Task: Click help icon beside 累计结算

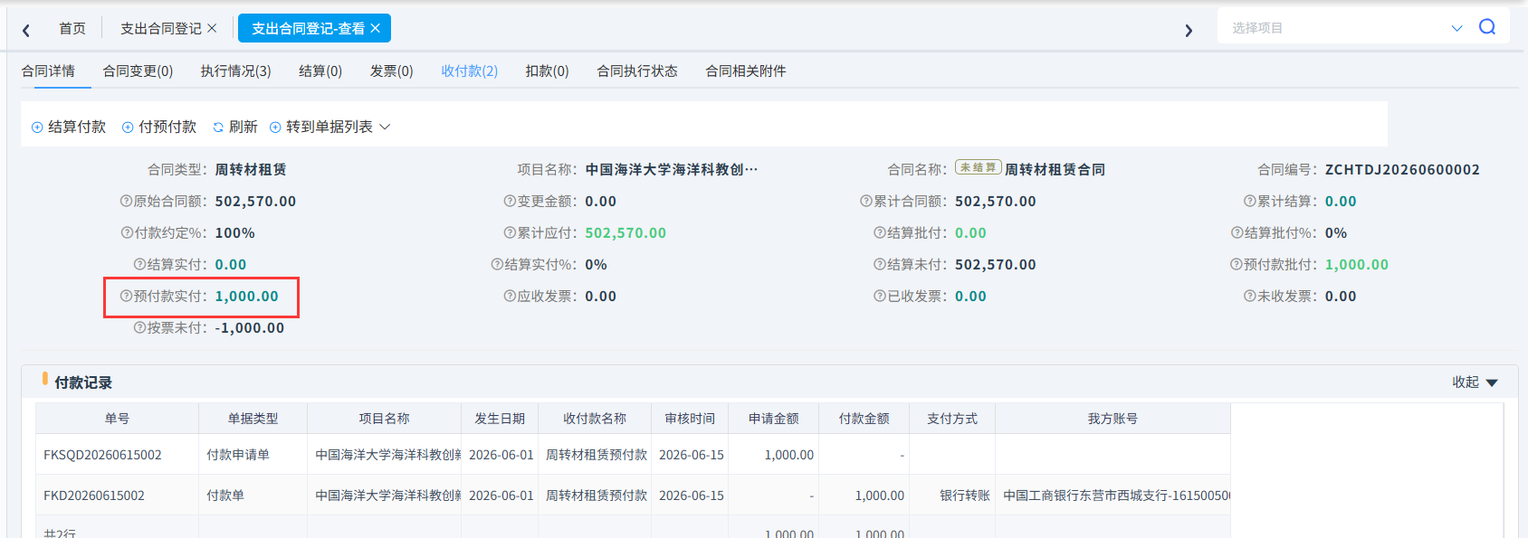Action: [x=1250, y=202]
